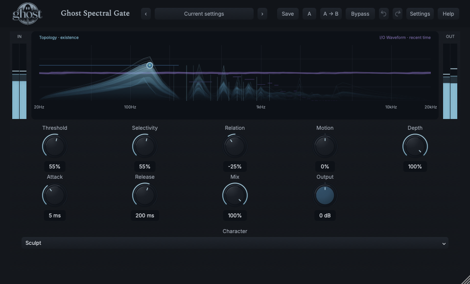The image size is (470, 284).
Task: Select the threshold node on the spectrum
Action: pyautogui.click(x=150, y=66)
